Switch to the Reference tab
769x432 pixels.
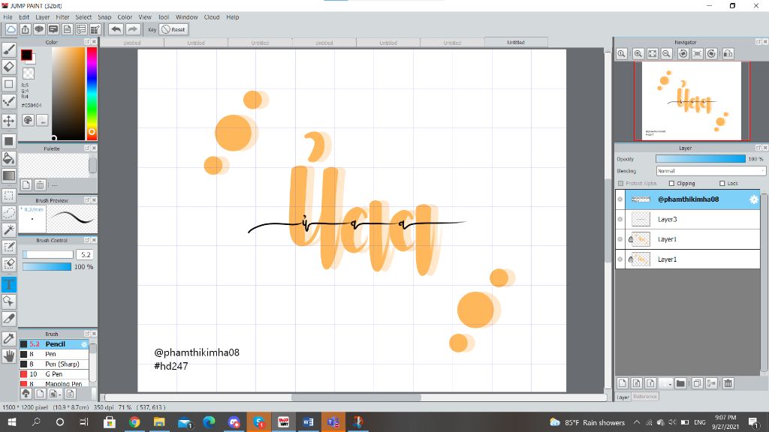tap(645, 397)
